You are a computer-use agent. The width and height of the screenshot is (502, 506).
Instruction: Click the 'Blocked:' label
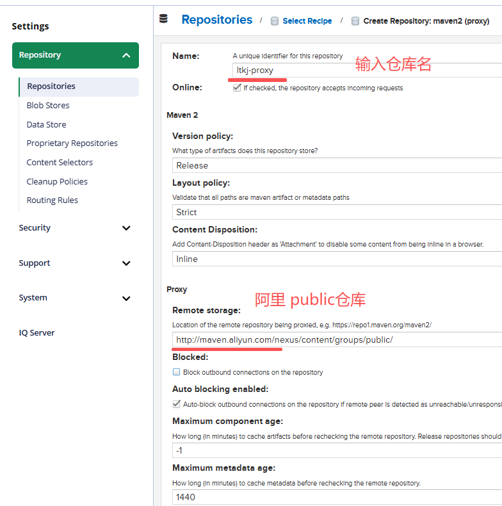coord(190,357)
